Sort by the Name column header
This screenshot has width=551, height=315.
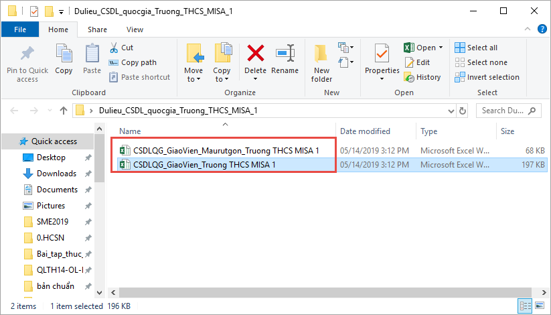(130, 131)
